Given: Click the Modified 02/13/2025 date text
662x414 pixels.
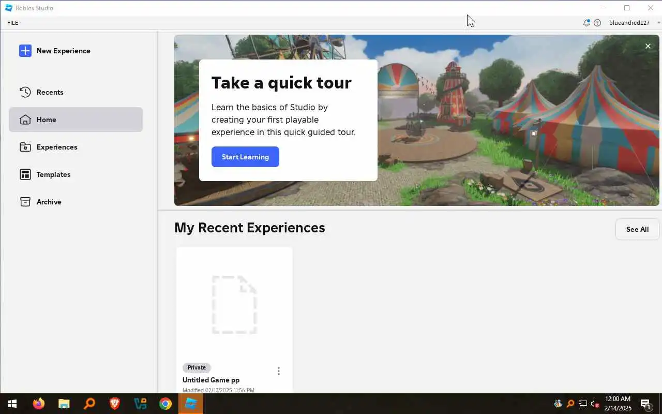Looking at the screenshot, I should (x=218, y=390).
